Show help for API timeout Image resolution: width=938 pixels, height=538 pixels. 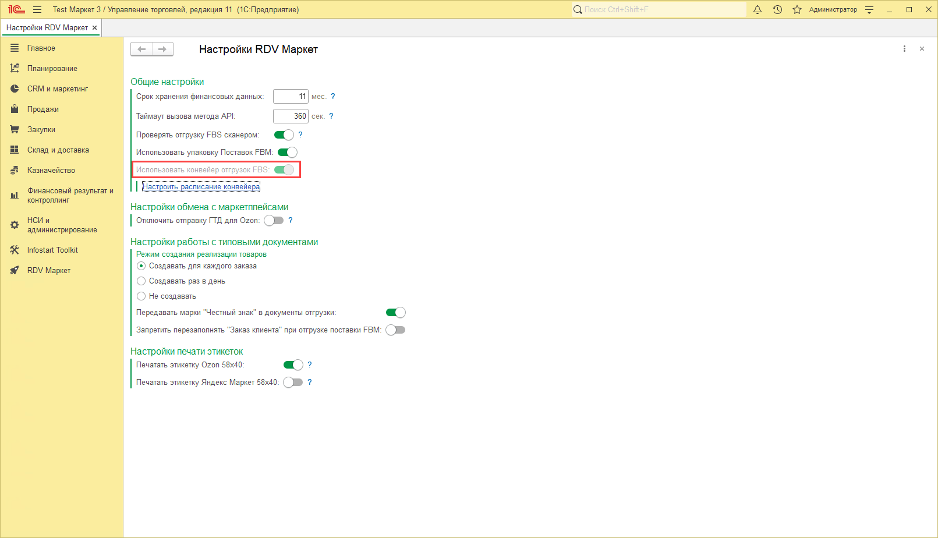coord(331,116)
